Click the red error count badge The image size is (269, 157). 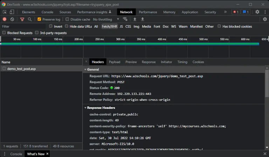[x=236, y=12]
